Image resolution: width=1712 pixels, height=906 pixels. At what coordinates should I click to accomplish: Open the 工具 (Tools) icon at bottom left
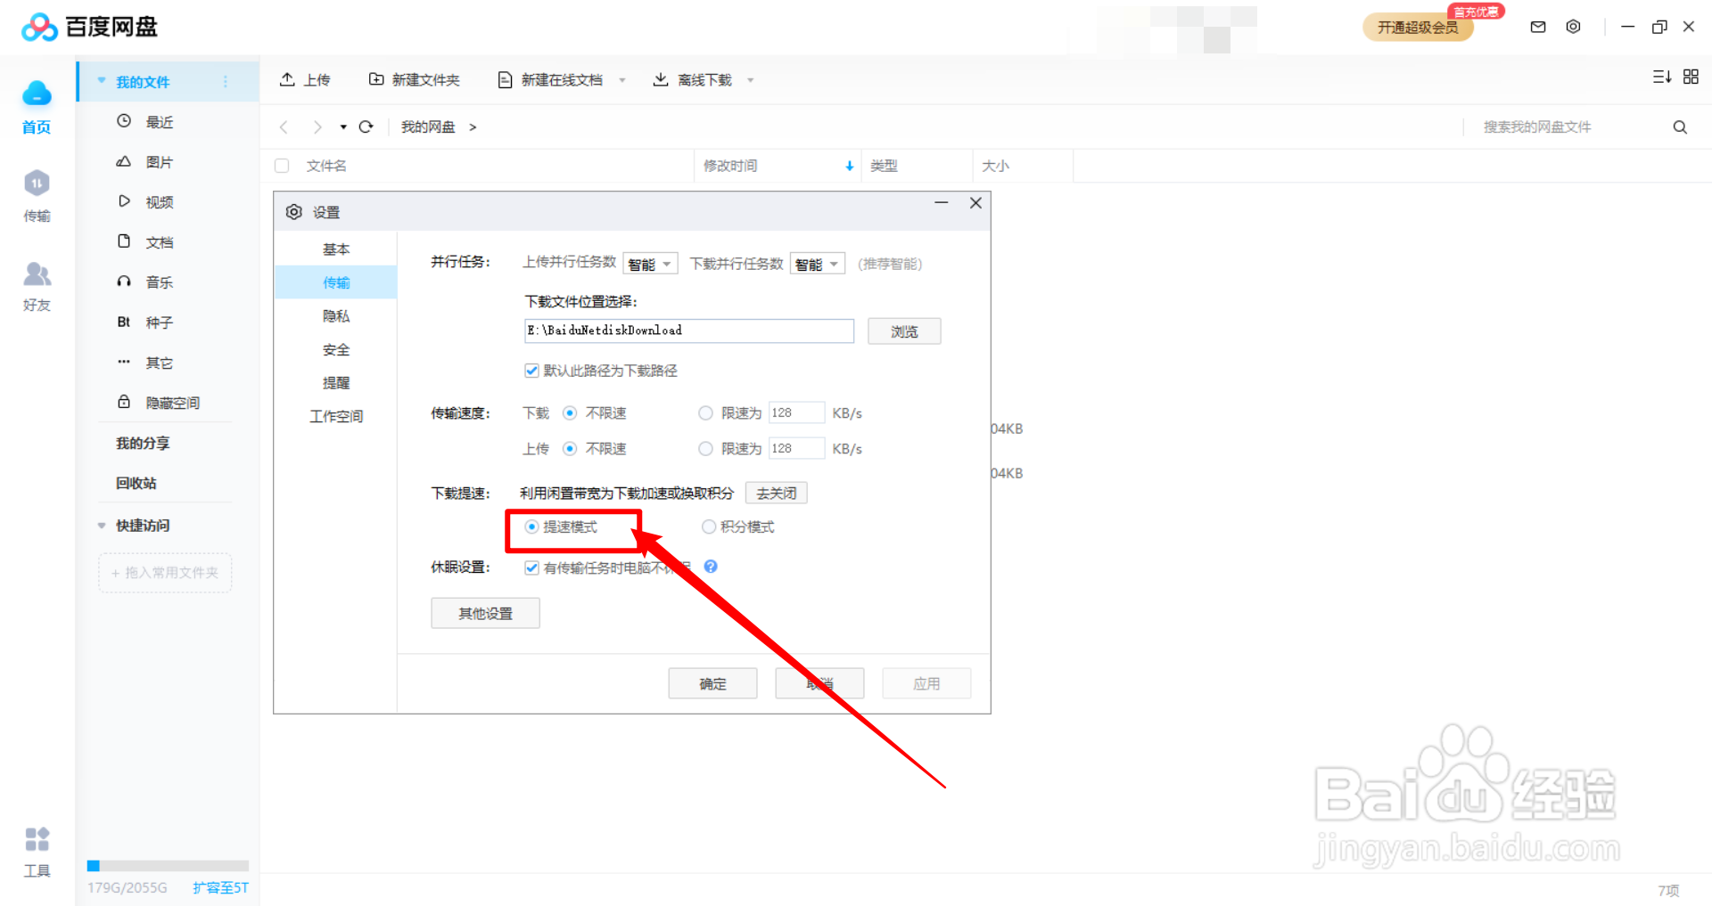click(x=36, y=848)
